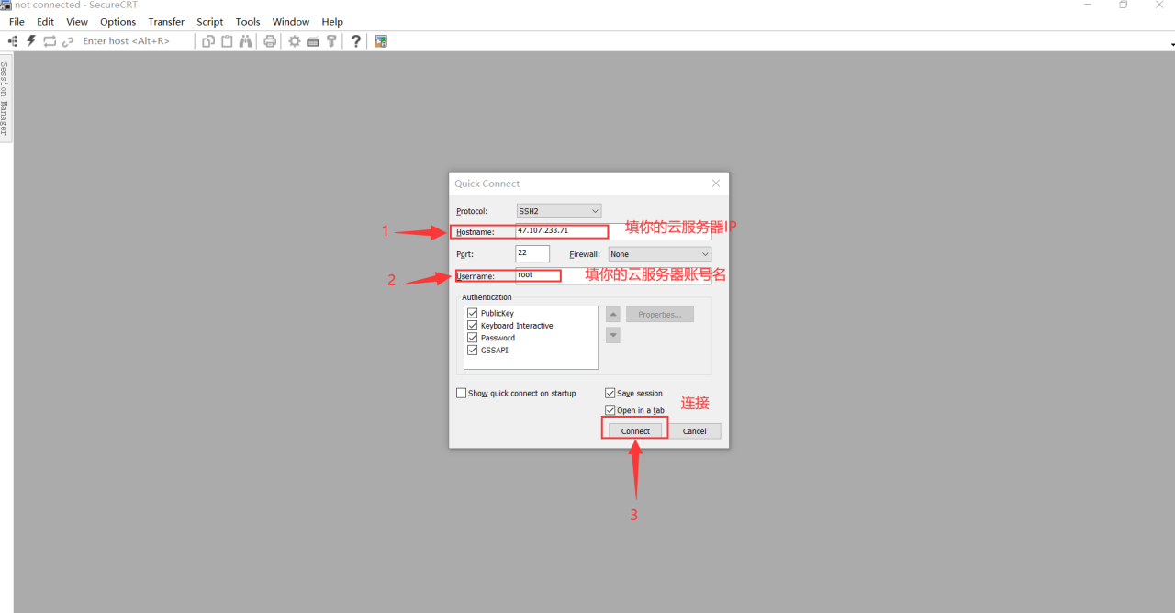Toggle the GSSAPI authentication checkbox
This screenshot has height=613, width=1175.
(473, 350)
